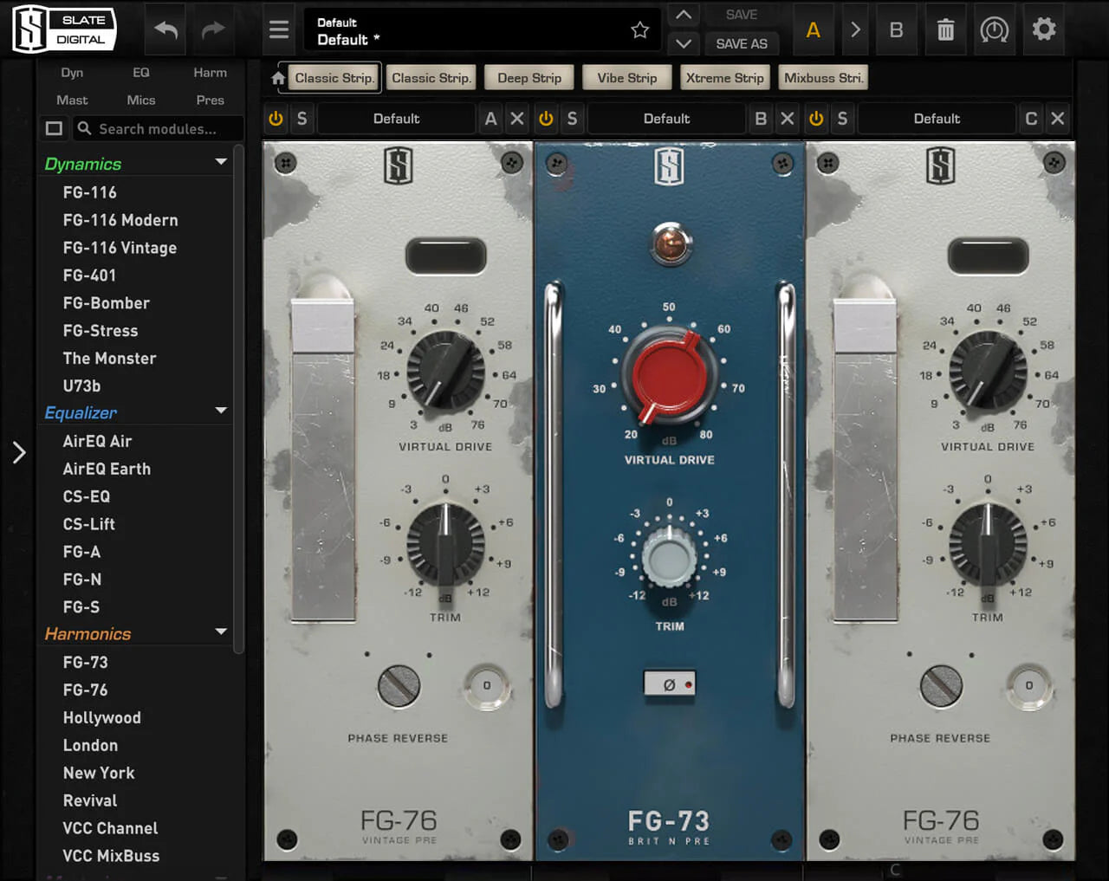Select B comparison state

(897, 30)
